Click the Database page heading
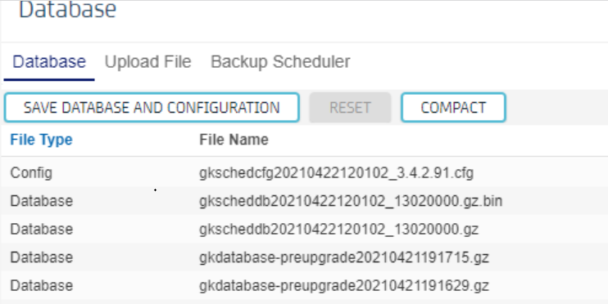 67,9
